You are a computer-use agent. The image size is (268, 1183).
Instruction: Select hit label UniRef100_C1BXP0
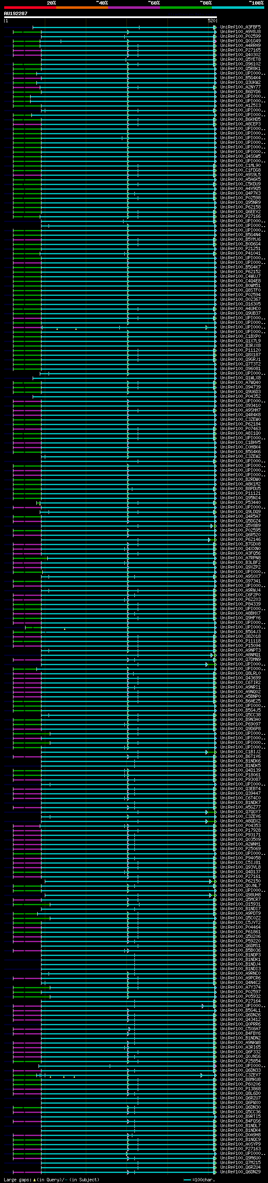click(240, 336)
